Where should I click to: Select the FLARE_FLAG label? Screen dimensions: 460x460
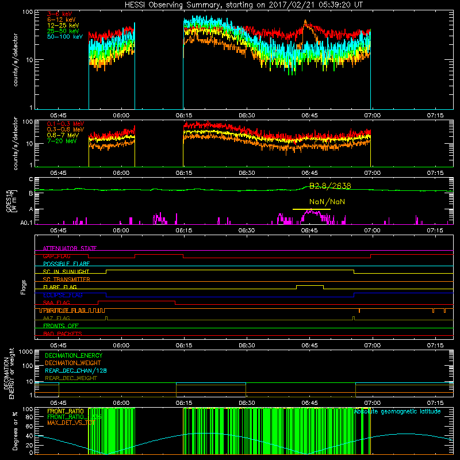pyautogui.click(x=60, y=287)
